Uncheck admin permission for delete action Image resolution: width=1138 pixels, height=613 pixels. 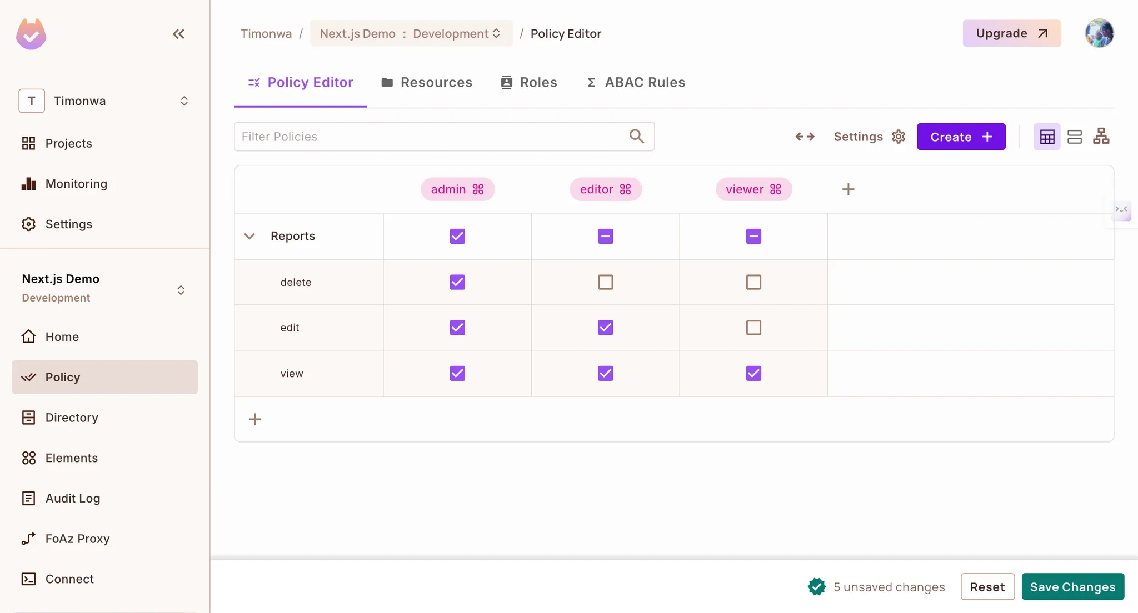pyautogui.click(x=457, y=282)
